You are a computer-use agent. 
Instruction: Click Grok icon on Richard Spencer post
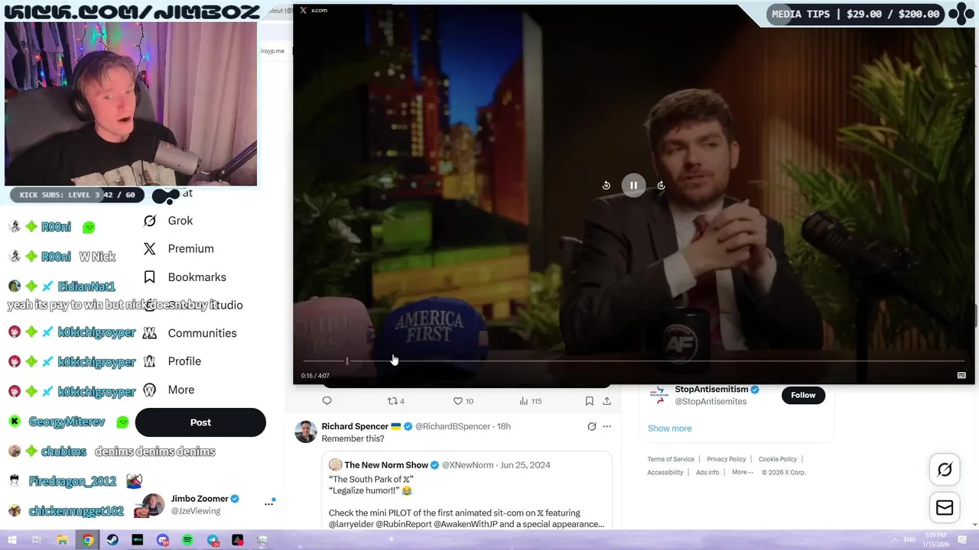[x=591, y=426]
